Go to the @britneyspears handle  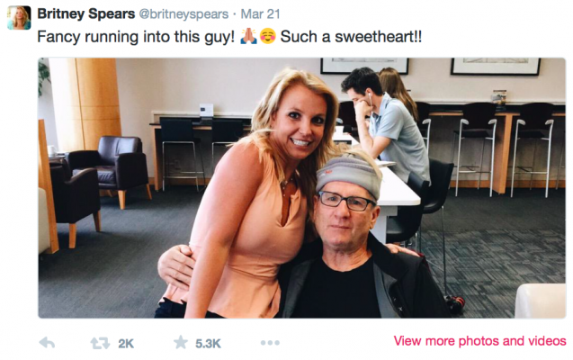click(184, 15)
